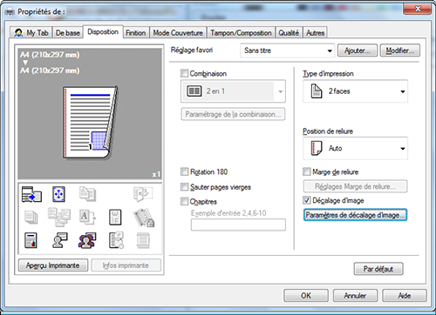Viewport: 436px width, 315px height.
Task: Click the printer icon in the title bar
Action: (10, 12)
